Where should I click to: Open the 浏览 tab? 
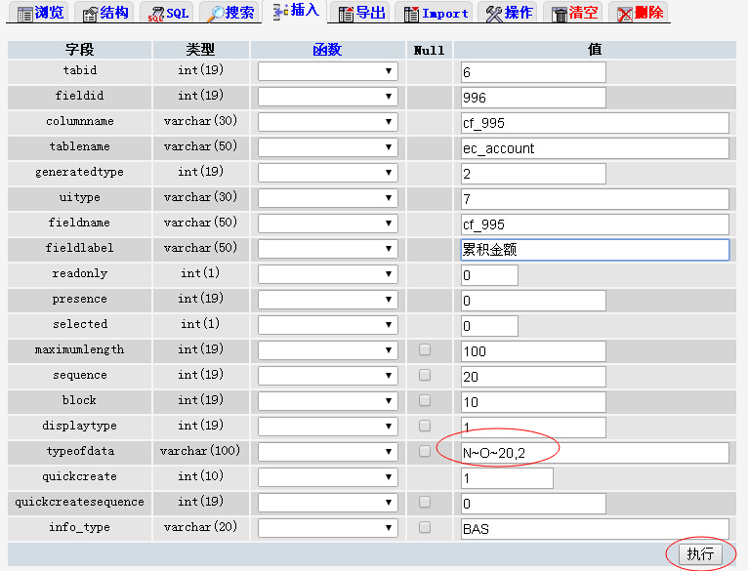coord(40,13)
